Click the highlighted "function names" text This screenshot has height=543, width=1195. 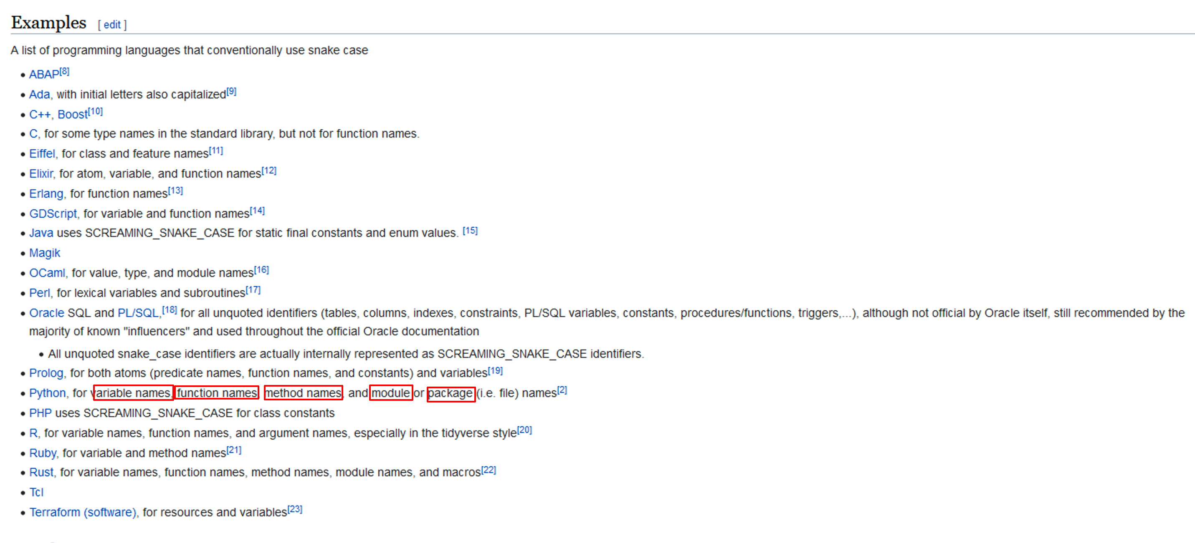click(217, 393)
